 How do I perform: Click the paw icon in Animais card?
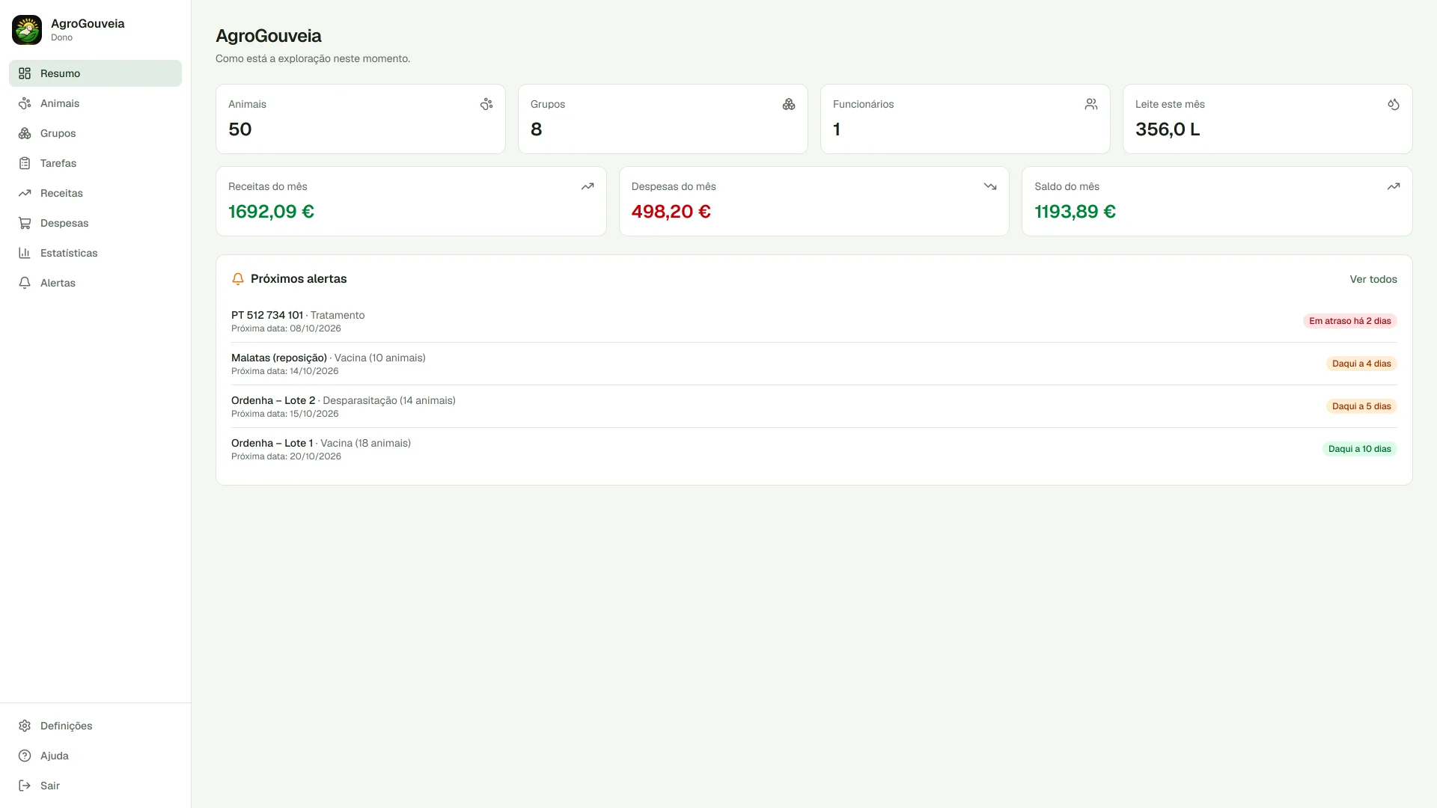(x=486, y=104)
